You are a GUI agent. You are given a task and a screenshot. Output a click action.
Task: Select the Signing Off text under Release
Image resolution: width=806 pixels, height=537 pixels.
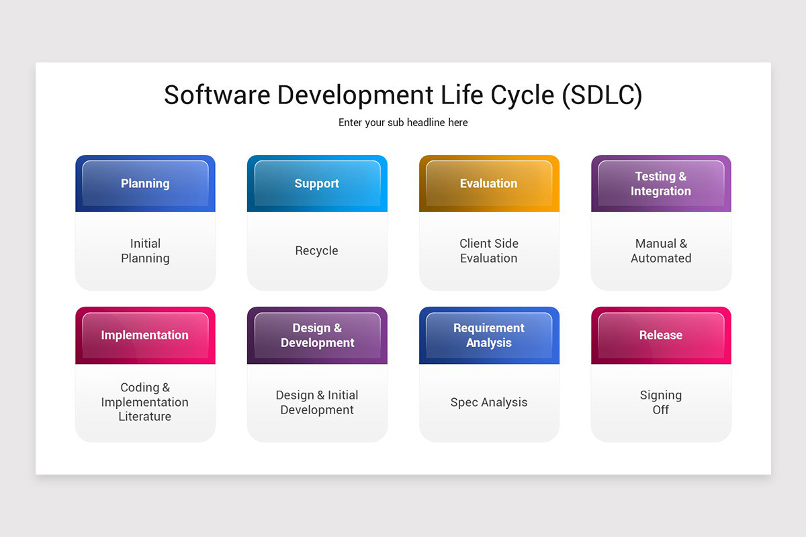(x=661, y=402)
